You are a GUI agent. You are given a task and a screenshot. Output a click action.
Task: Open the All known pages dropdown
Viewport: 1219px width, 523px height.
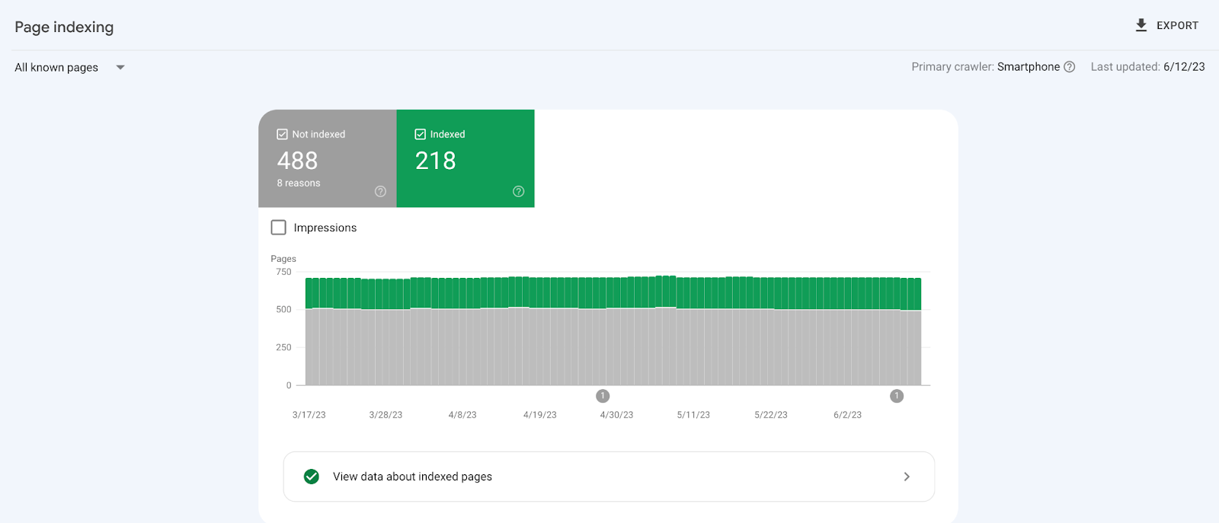(x=57, y=67)
